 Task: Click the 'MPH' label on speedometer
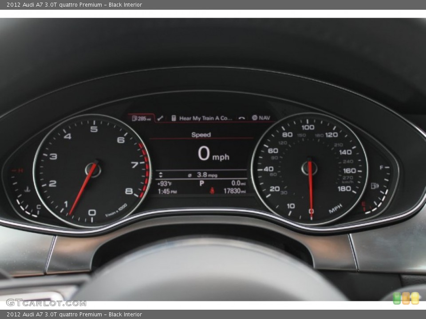coord(335,209)
